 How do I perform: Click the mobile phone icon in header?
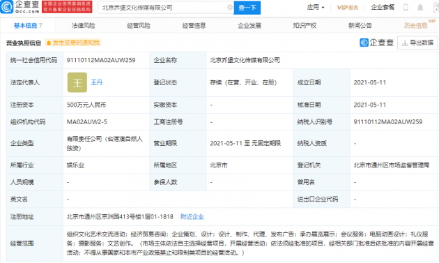click(x=406, y=8)
